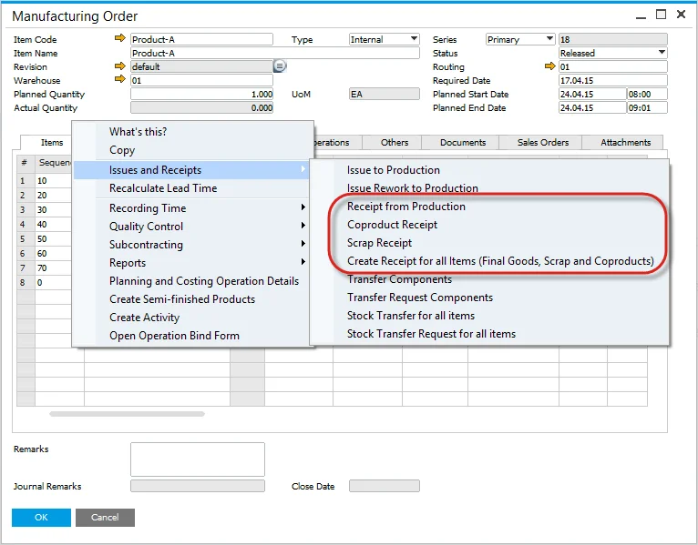
Task: Select Receipt from Production
Action: point(405,207)
